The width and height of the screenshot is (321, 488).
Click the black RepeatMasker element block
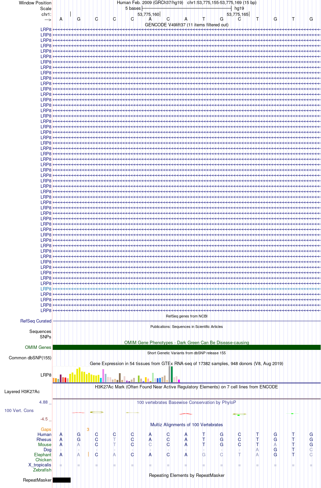[x=61, y=480]
